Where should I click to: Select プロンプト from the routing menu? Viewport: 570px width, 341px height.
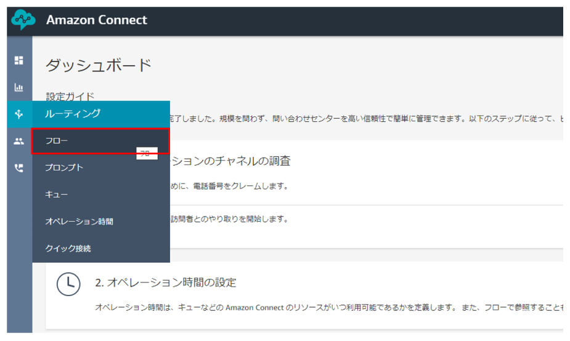click(101, 167)
